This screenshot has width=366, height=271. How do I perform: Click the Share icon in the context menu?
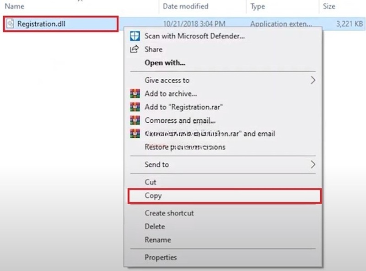click(134, 49)
